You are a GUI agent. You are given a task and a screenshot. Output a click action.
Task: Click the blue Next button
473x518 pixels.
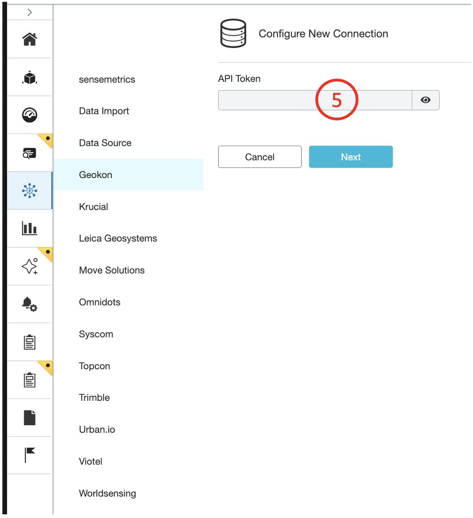pos(351,157)
